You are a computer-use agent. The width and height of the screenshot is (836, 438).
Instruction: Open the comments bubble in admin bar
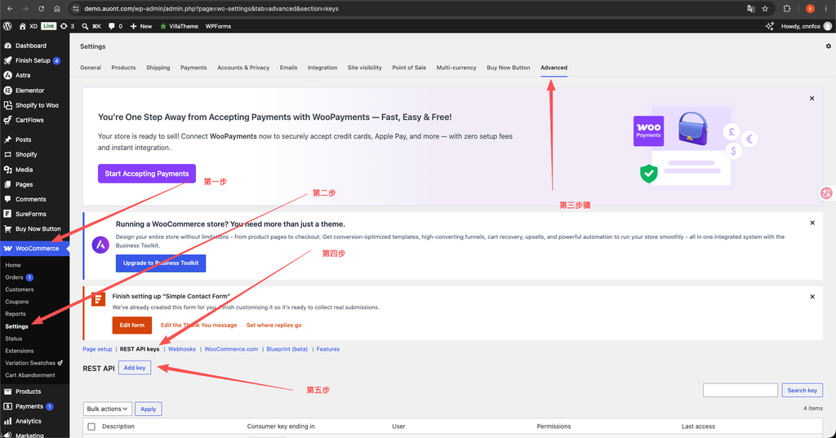(x=115, y=26)
